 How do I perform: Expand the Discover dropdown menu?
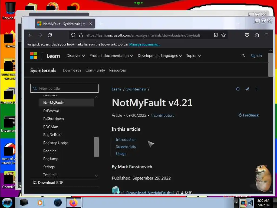(x=76, y=56)
